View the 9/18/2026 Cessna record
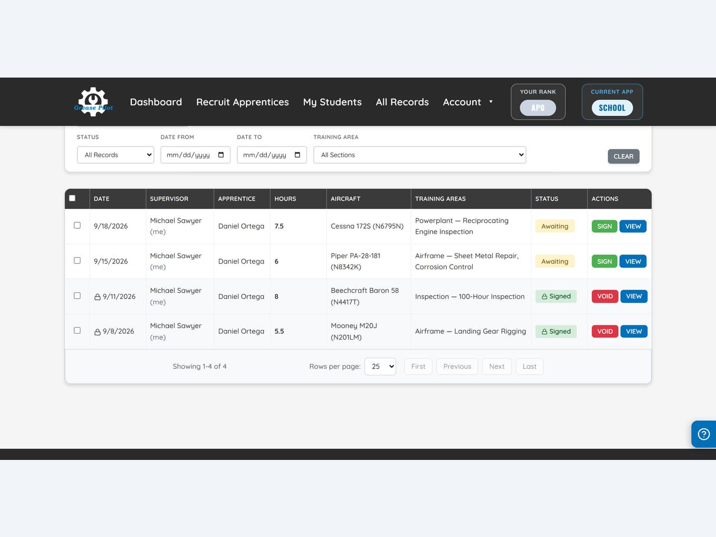This screenshot has width=716, height=537. (633, 226)
